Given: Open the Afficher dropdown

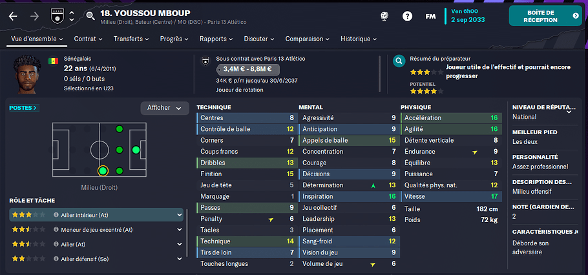Looking at the screenshot, I should coord(165,108).
